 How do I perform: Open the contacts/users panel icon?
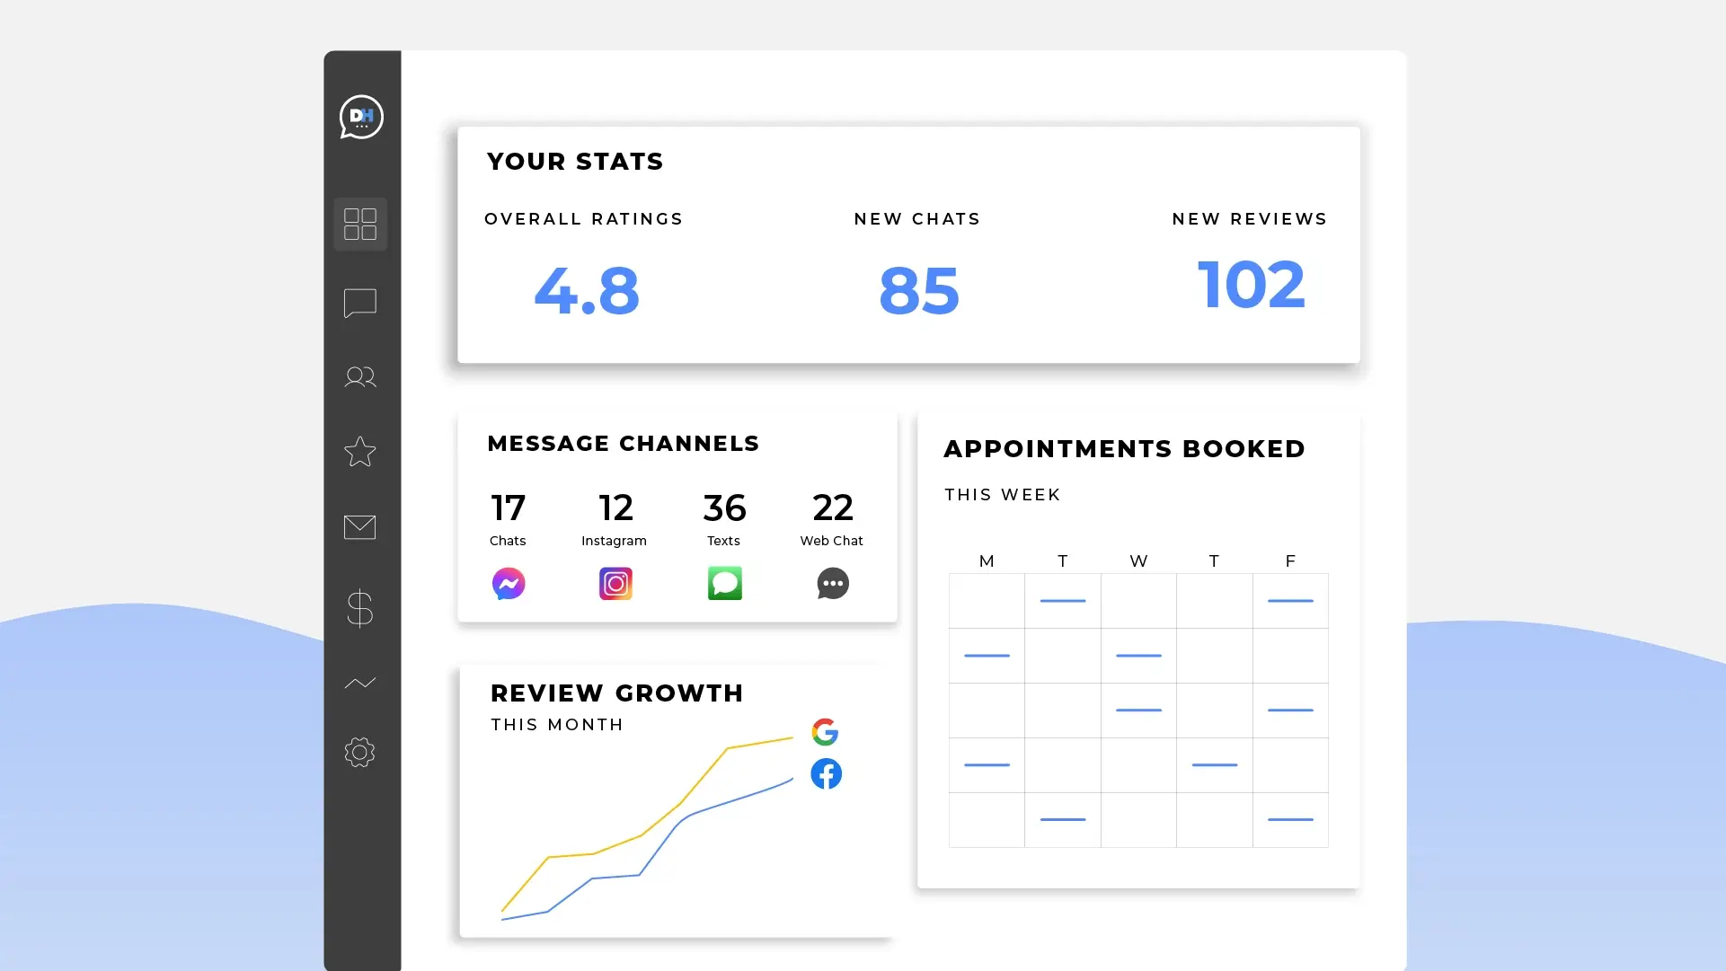point(359,375)
